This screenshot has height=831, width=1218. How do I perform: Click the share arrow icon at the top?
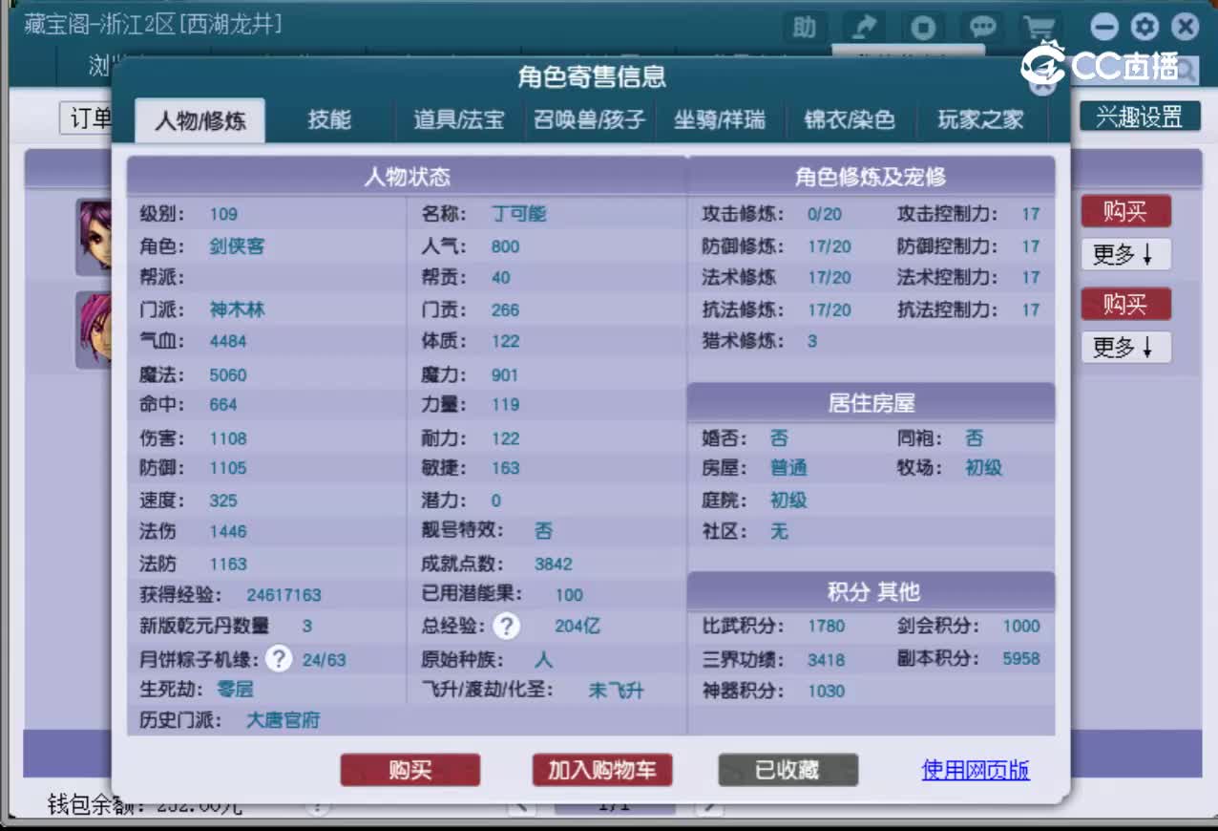(x=864, y=28)
